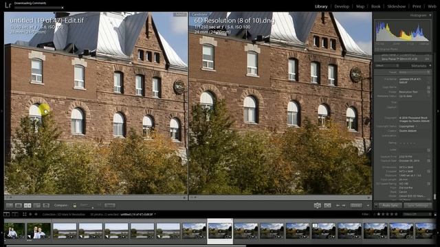The width and height of the screenshot is (440, 247).
Task: Select the Compare view icon
Action: (27, 205)
